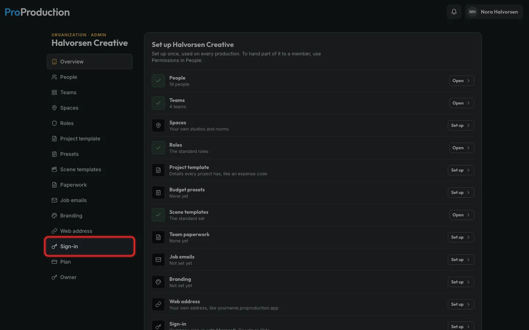Click the Branding palette icon in setup list
Screen dimensions: 529x330
coord(158,282)
